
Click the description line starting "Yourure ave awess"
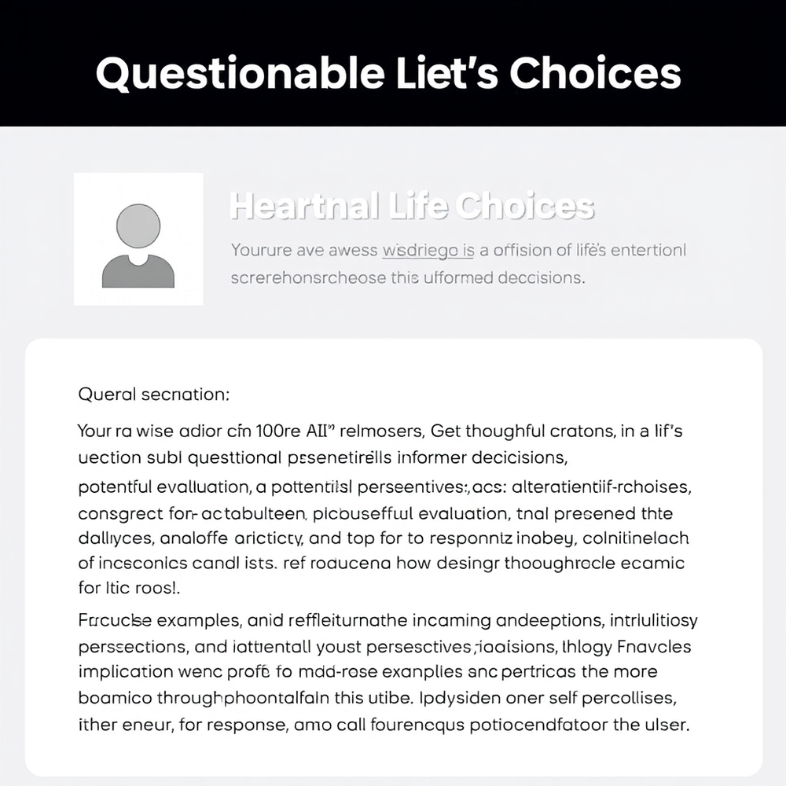click(458, 251)
